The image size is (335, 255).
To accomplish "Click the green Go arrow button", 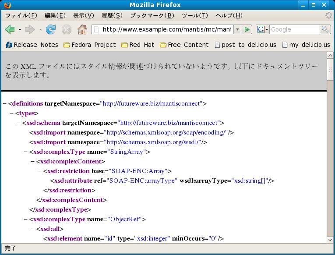I will coord(247,29).
